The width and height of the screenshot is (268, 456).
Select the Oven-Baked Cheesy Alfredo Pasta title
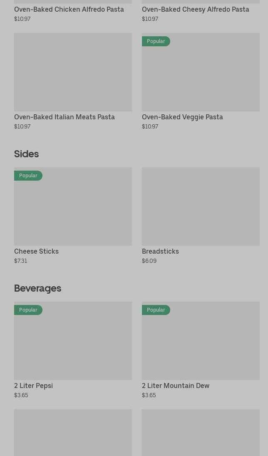point(195,9)
